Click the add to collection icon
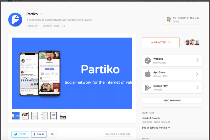This screenshot has height=140, width=210. [52, 134]
